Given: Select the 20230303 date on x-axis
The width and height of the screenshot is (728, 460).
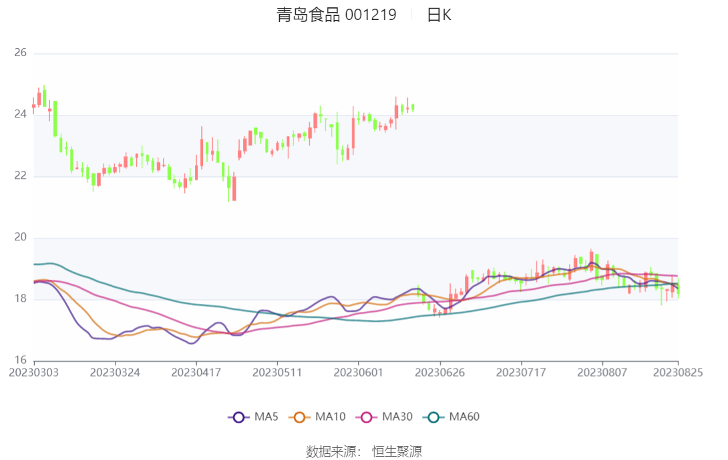Looking at the screenshot, I should (x=33, y=373).
